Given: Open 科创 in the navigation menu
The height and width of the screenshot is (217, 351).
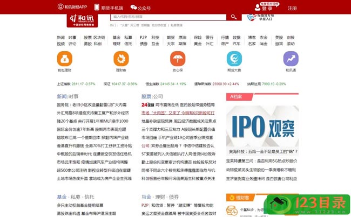Looking at the screenshot, I should 98,44.
